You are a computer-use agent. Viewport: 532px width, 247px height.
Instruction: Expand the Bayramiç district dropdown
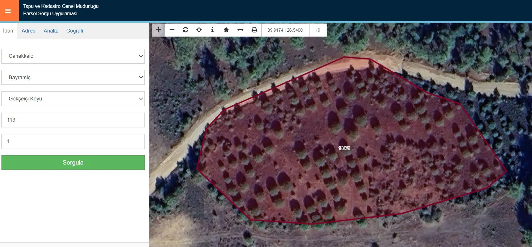tap(73, 77)
